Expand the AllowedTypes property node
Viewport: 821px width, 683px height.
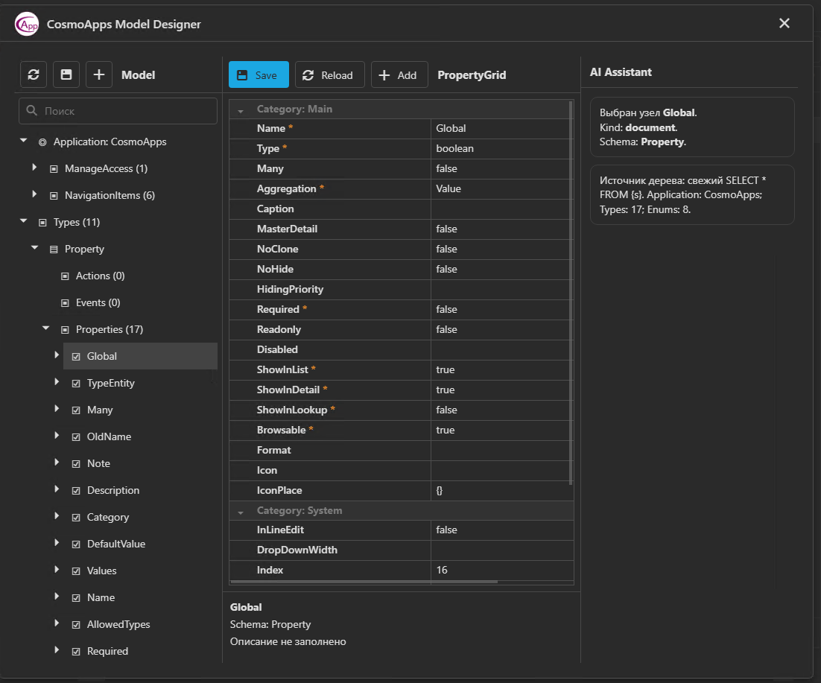[x=57, y=623]
